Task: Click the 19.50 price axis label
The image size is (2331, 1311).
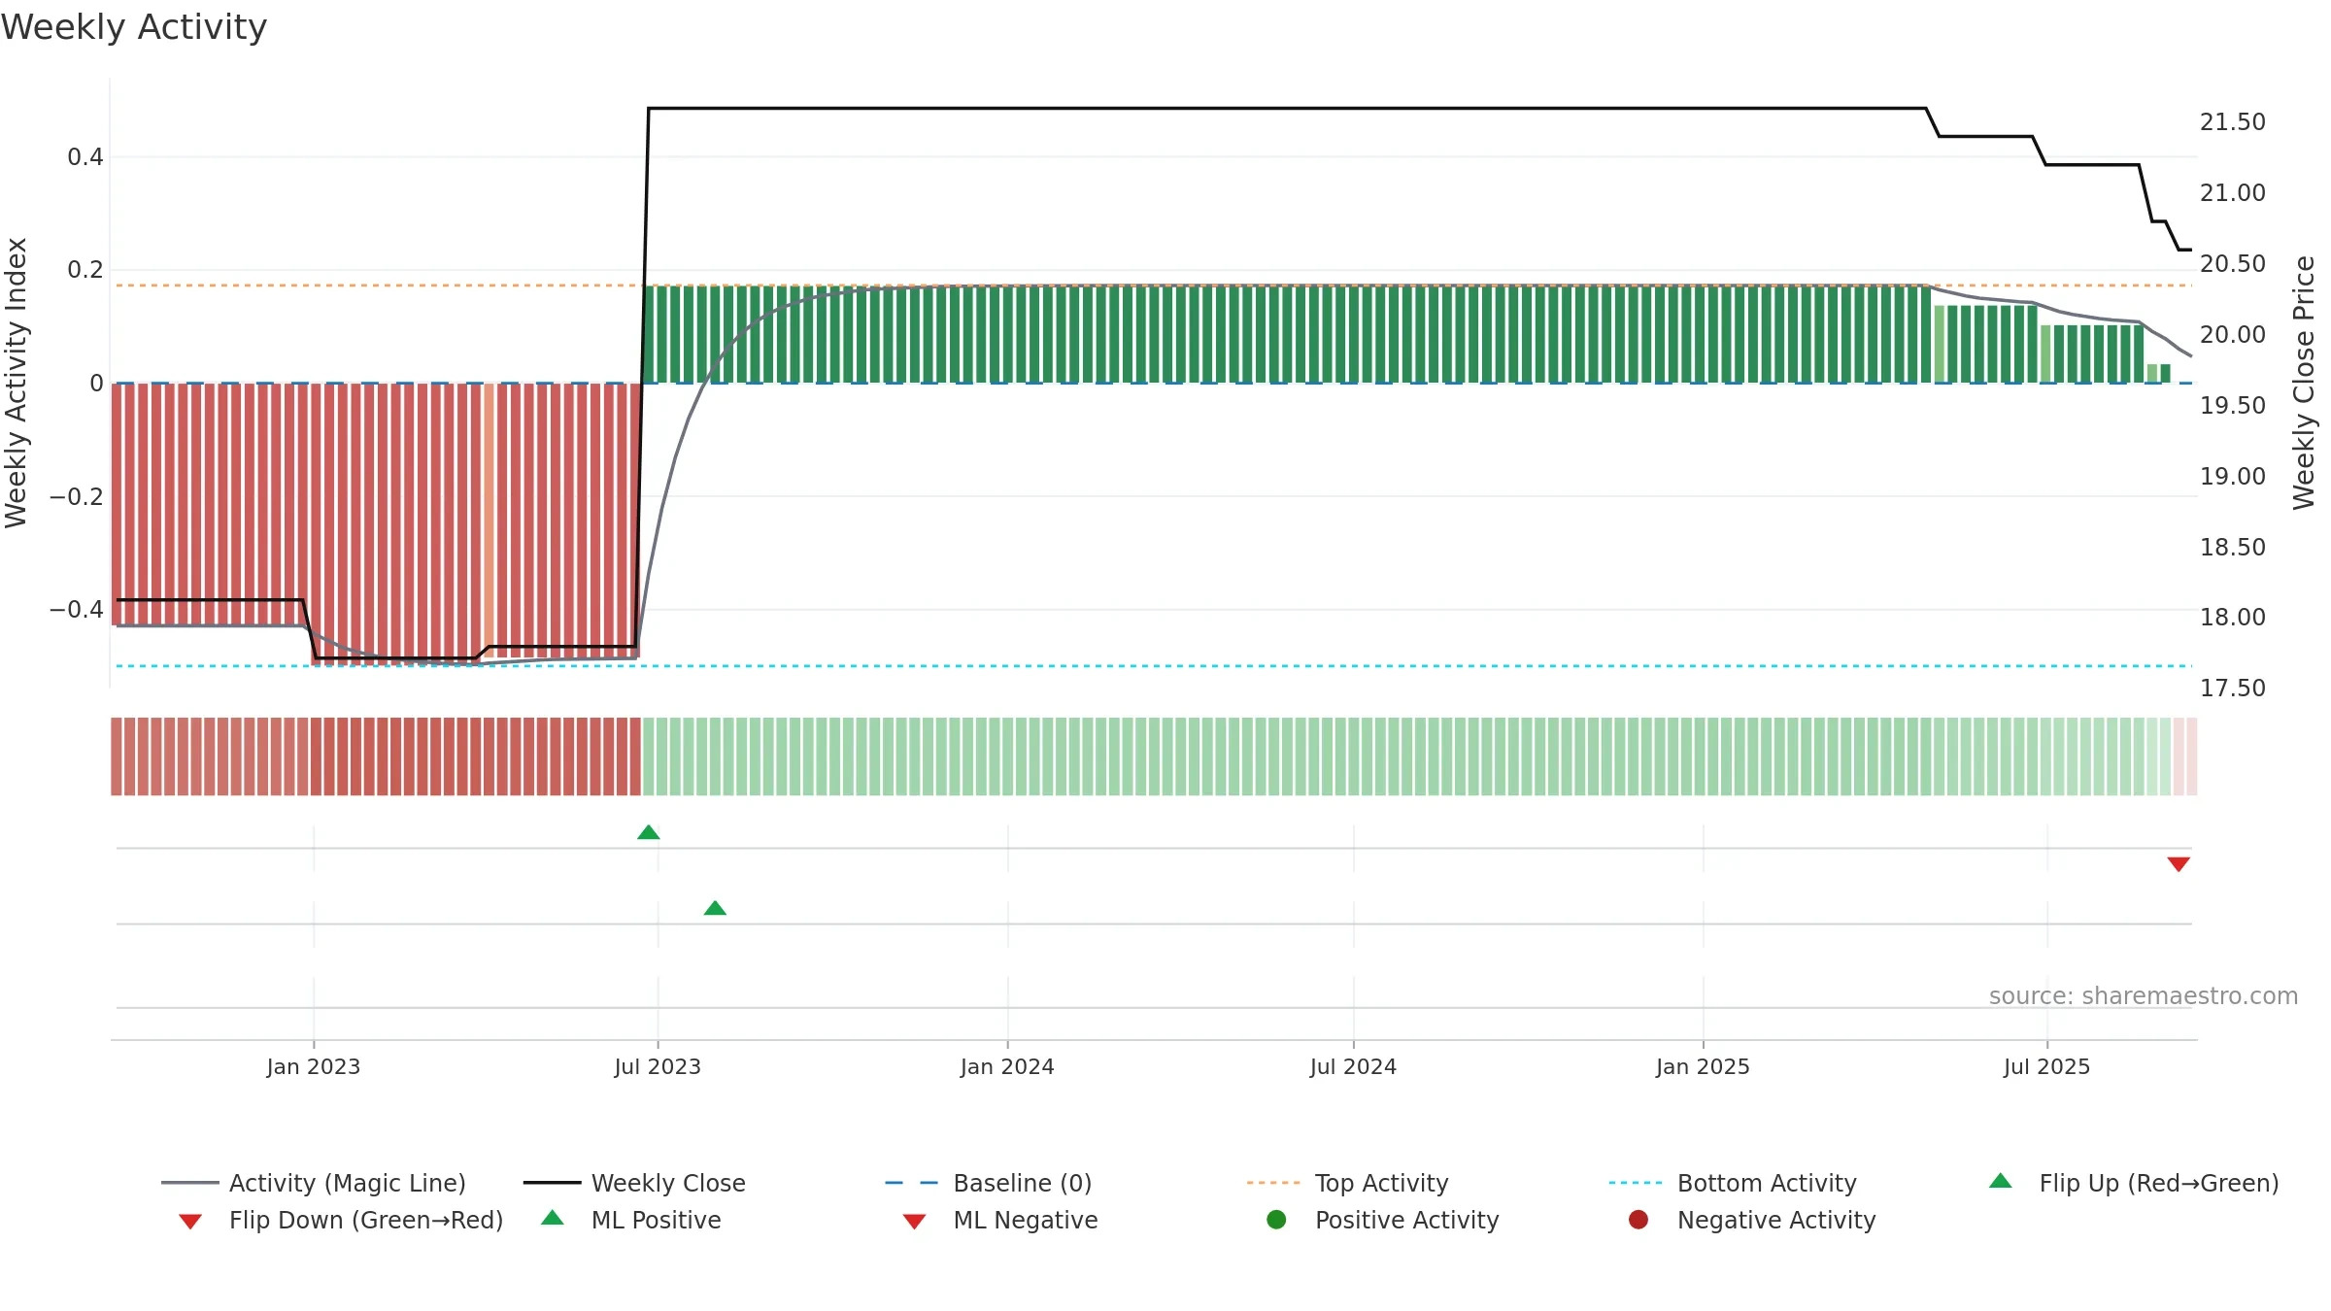Action: [2233, 406]
